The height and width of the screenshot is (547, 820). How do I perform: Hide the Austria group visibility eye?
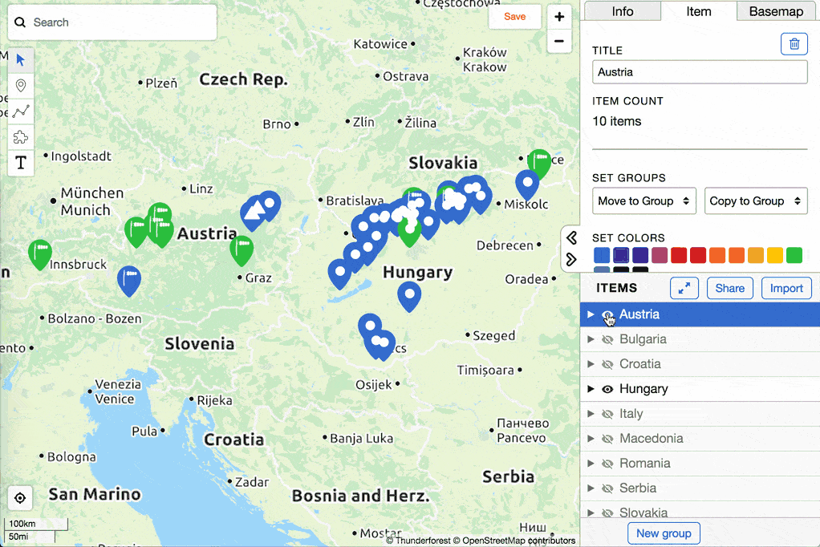[x=607, y=314]
